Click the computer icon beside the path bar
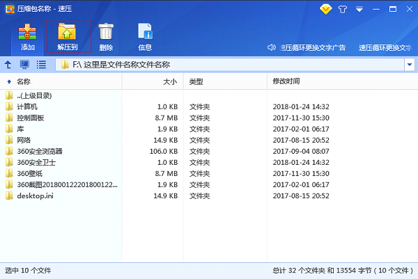Screen dimensions: 418x279 click(x=24, y=65)
